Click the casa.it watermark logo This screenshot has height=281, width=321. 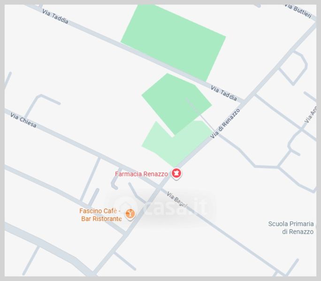(x=160, y=207)
